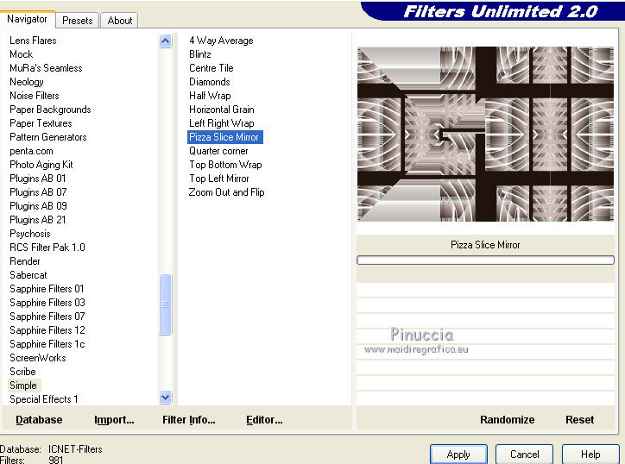Screen dimensions: 625x464
Task: Switch to the Navigator tab
Action: (27, 19)
